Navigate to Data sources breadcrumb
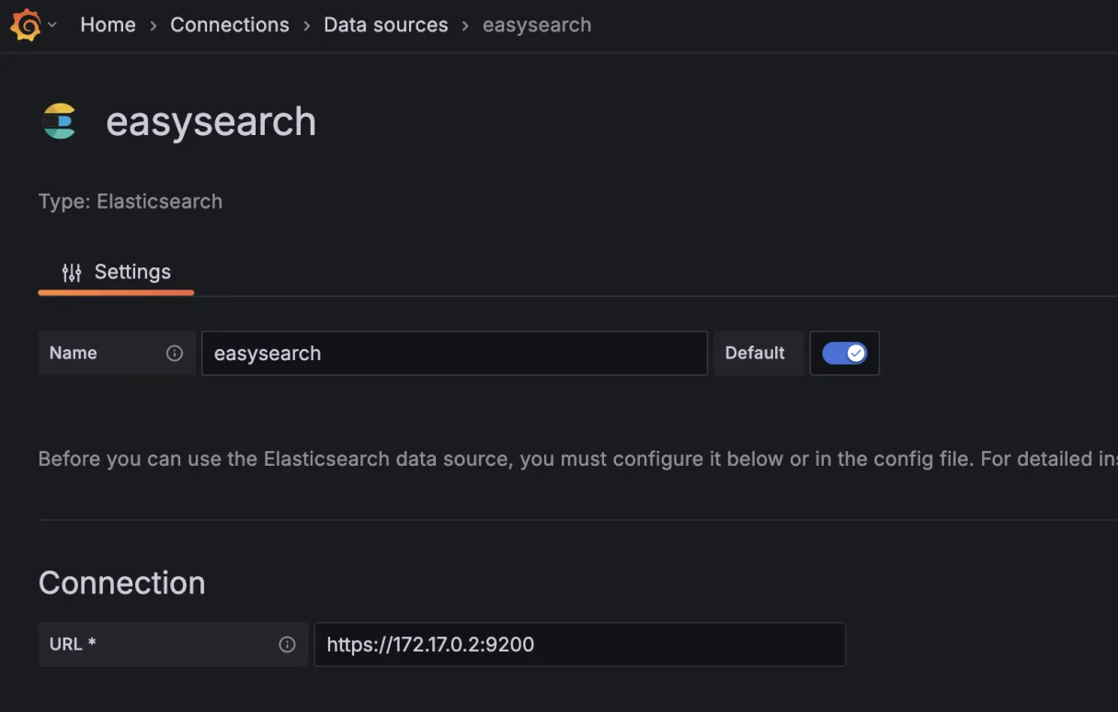 386,25
